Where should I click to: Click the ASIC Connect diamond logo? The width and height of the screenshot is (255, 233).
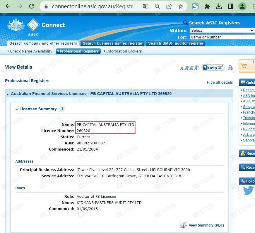33,25
